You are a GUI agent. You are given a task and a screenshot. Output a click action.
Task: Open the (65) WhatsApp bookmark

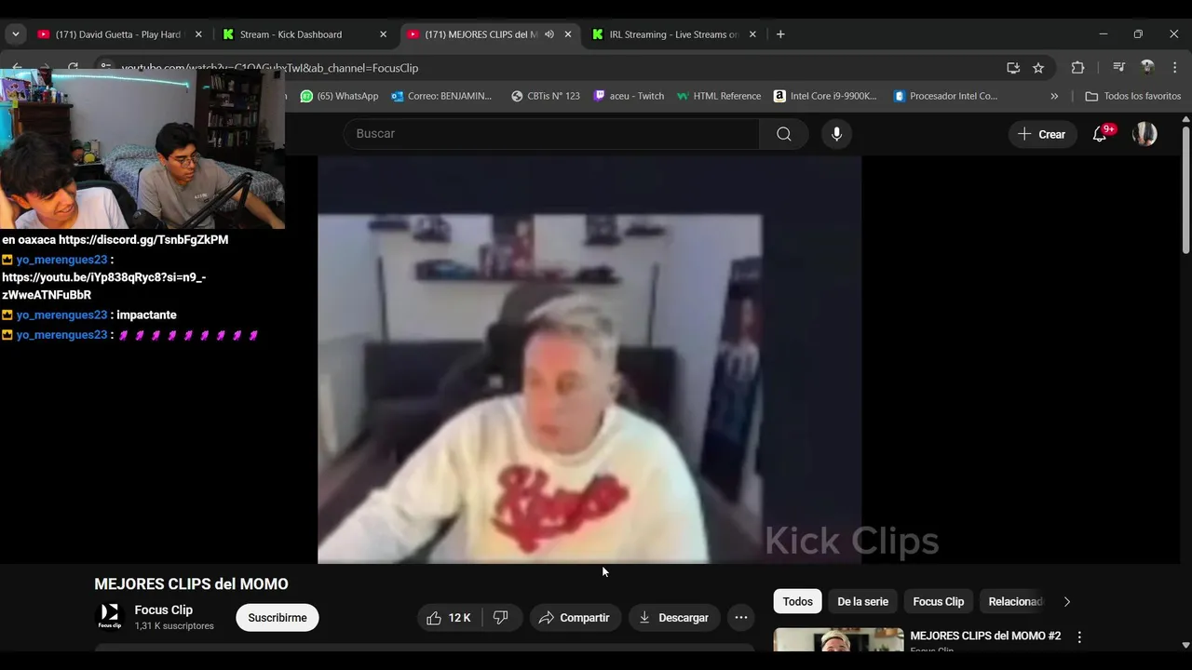[339, 96]
